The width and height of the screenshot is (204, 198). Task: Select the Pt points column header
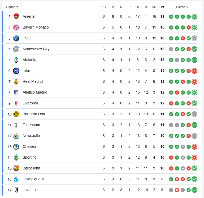click(x=162, y=7)
